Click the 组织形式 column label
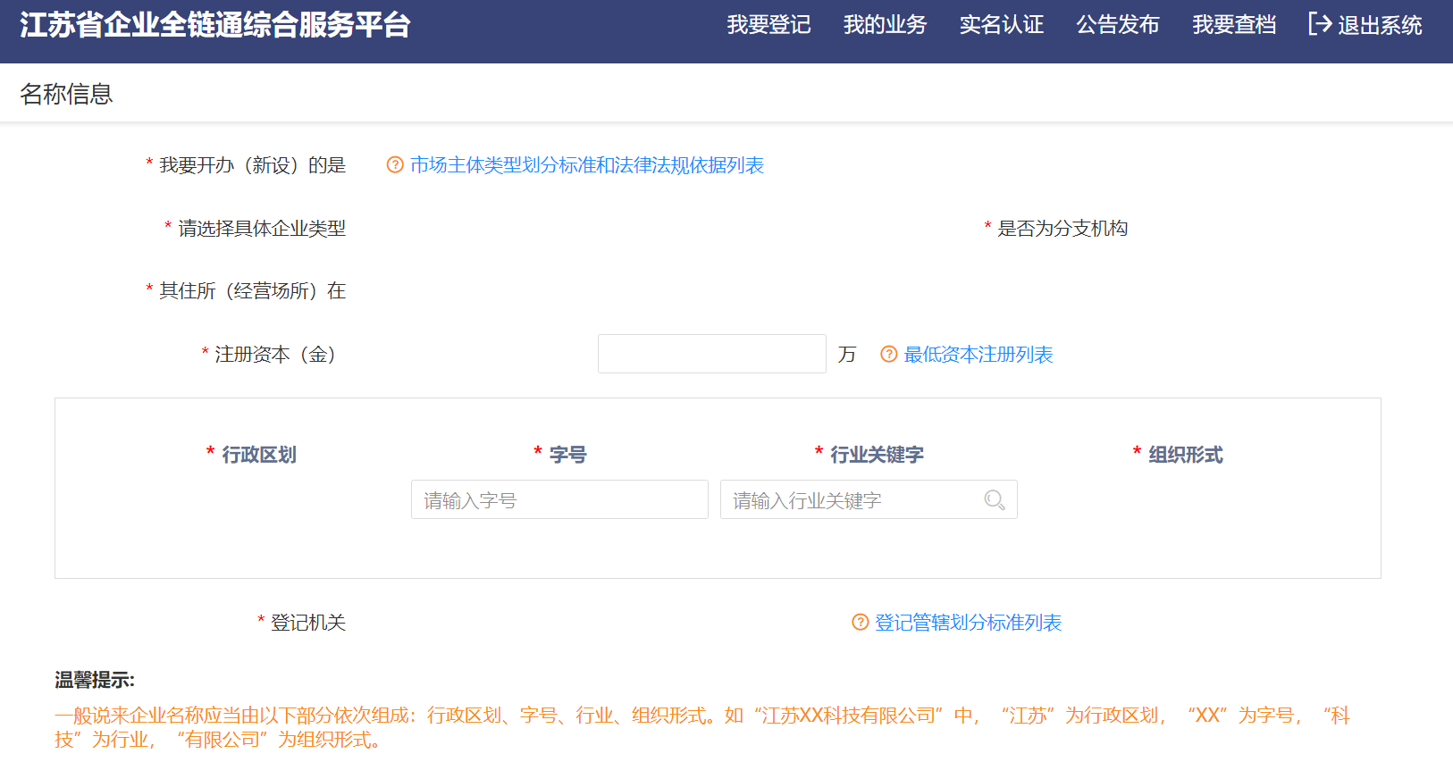This screenshot has width=1453, height=762. pyautogui.click(x=1185, y=455)
